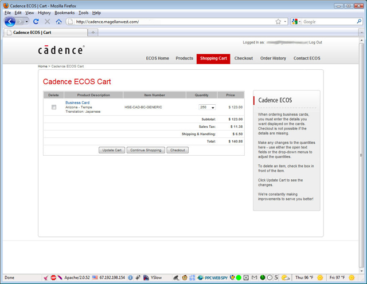Open the Tools menu

(83, 13)
